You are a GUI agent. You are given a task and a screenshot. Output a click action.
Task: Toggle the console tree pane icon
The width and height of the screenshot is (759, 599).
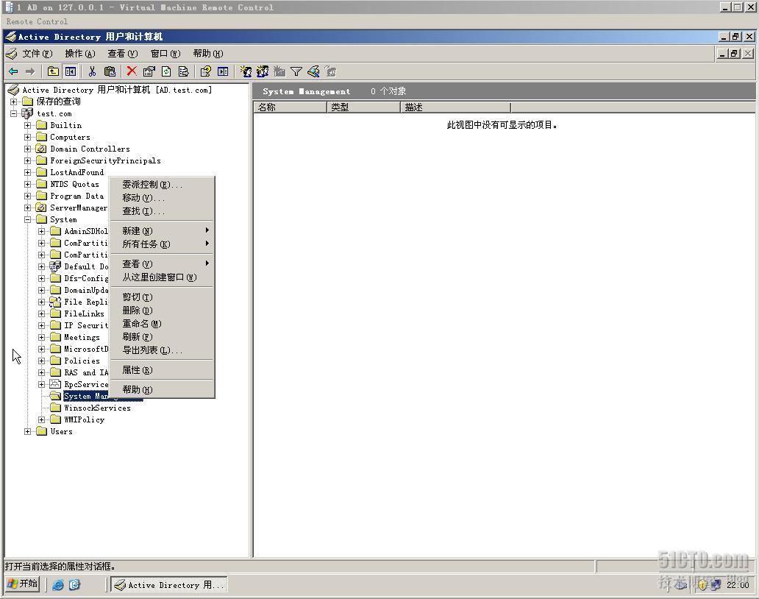pos(70,71)
